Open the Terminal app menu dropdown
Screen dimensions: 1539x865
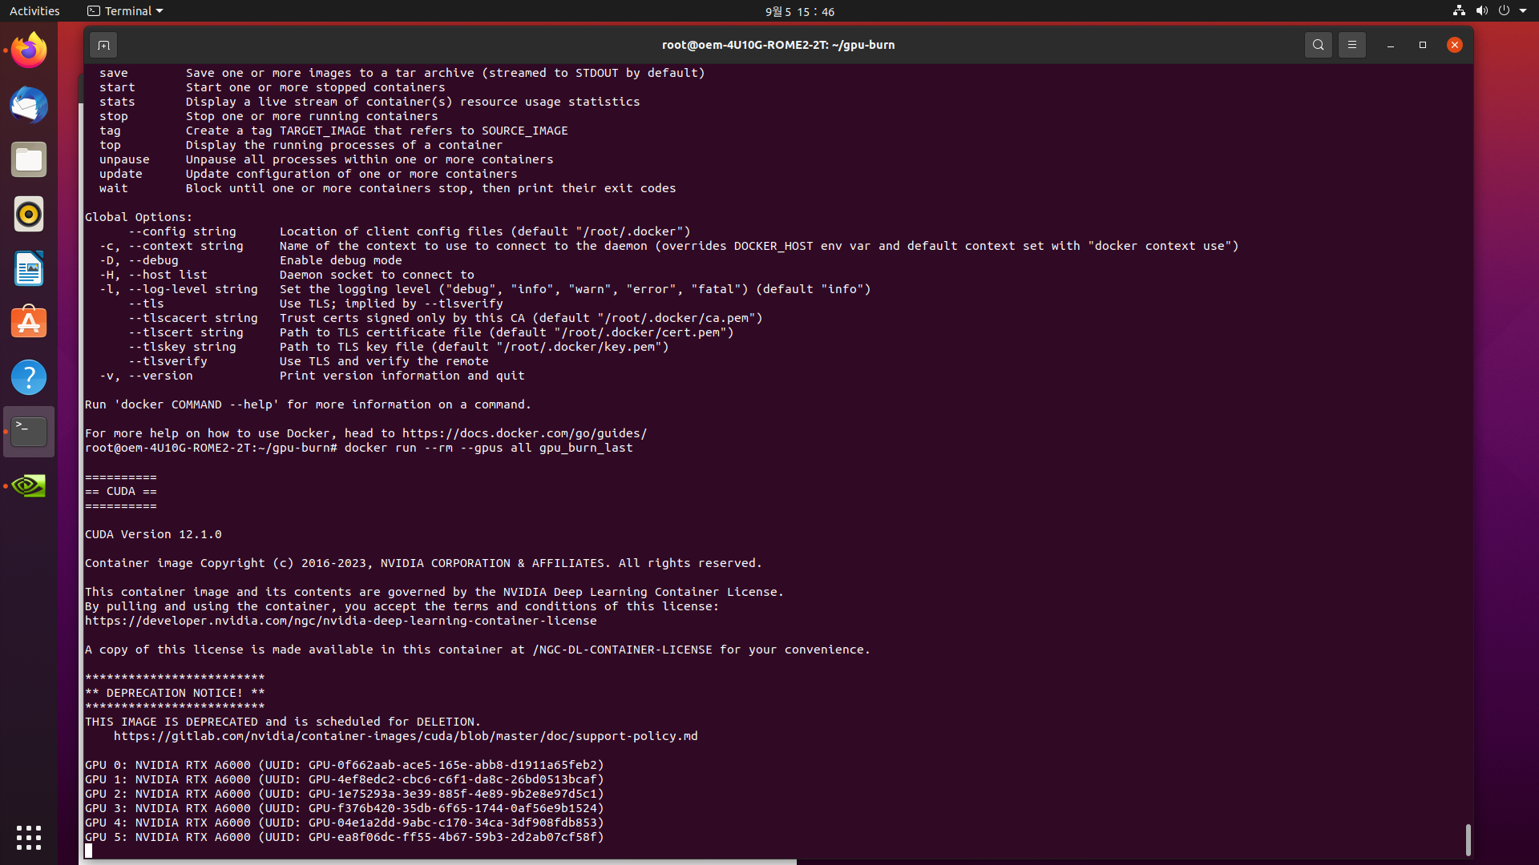point(125,11)
